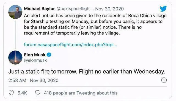Screen dimensions: 176x101
Task: Open replies via the speech bubble icon
Action: pos(38,93)
